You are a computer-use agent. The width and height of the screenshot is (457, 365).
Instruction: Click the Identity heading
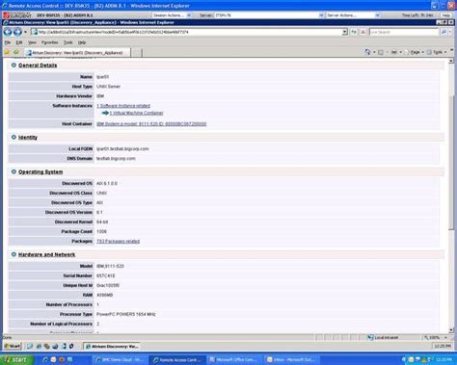coord(28,137)
